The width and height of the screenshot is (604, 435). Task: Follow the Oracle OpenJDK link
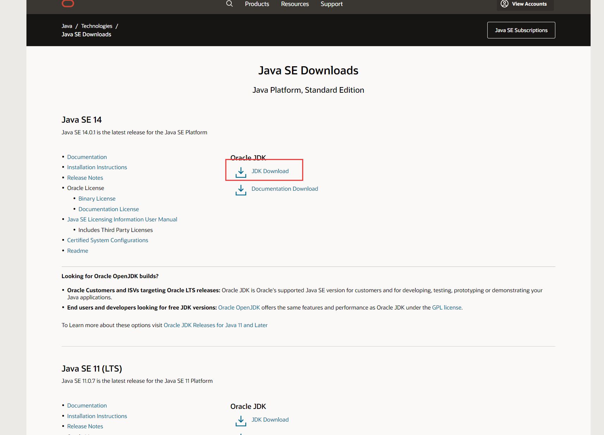tap(239, 308)
